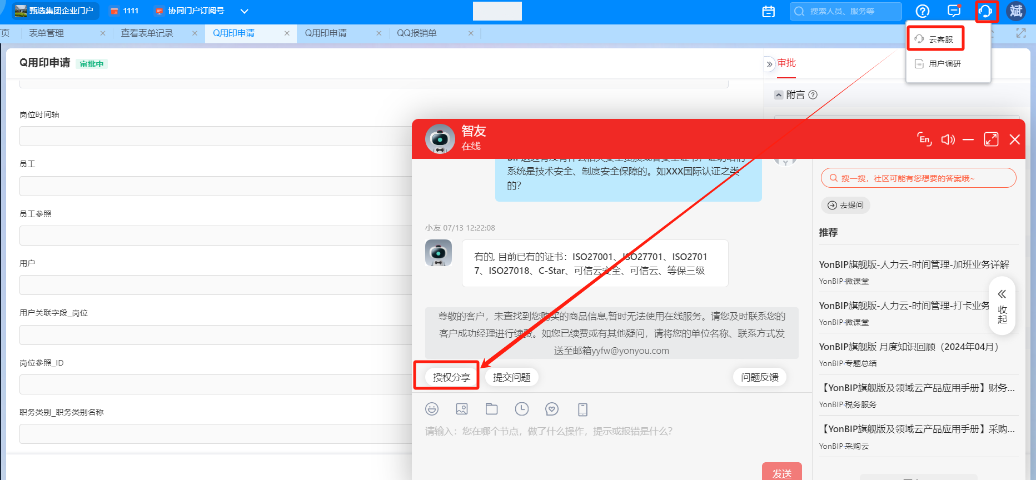
Task: Open the portal dropdown arrow in top bar
Action: (x=244, y=11)
